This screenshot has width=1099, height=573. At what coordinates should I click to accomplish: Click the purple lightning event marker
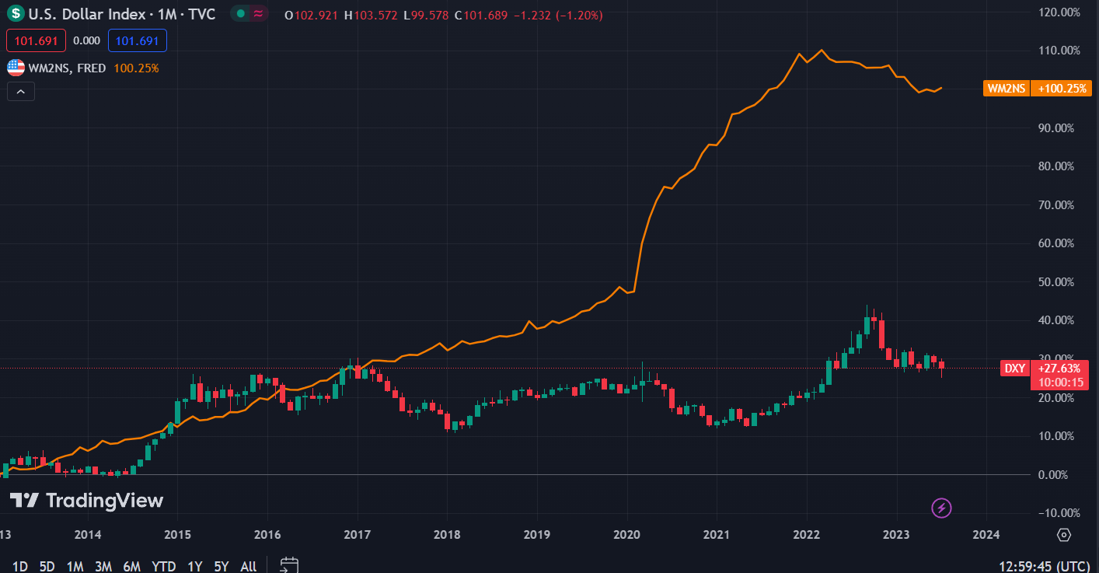coord(941,508)
